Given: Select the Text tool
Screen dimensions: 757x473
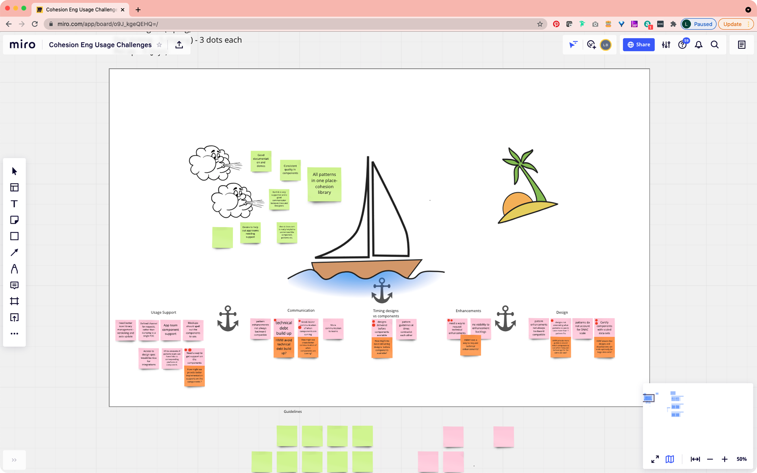Looking at the screenshot, I should [x=15, y=204].
